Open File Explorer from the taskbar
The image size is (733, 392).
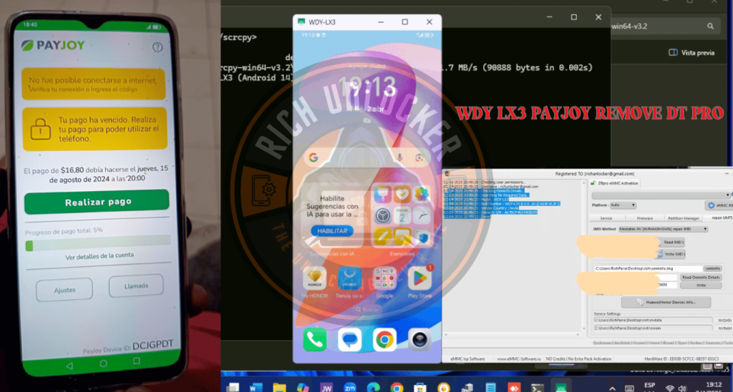click(x=279, y=387)
